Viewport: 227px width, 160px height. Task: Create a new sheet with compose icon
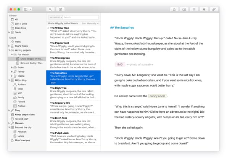(60, 9)
